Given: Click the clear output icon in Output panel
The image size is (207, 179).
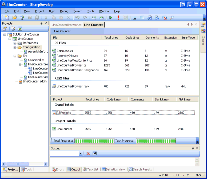Looking at the screenshot, I should point(88,153).
